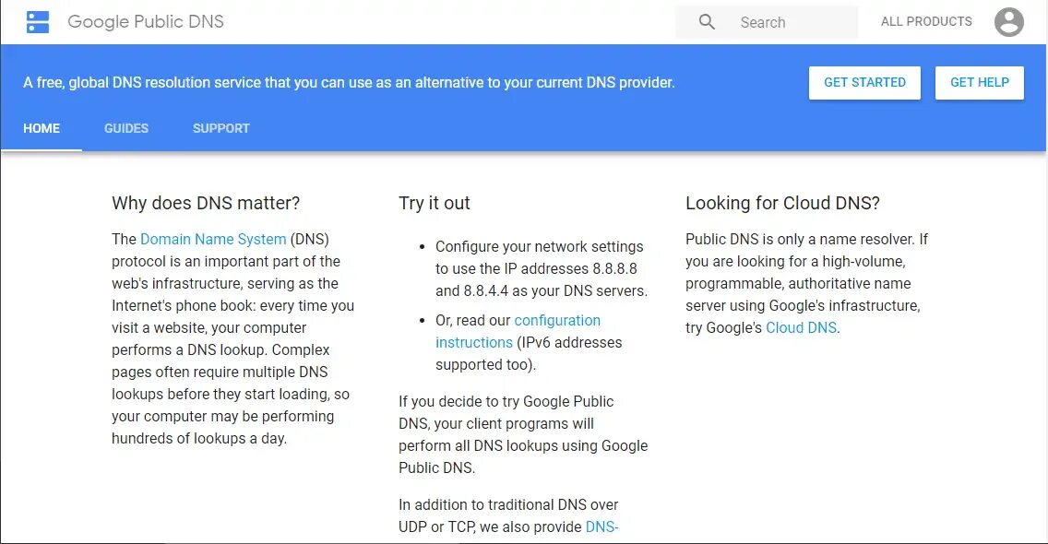This screenshot has width=1048, height=544.
Task: Open the DNS- link at the bottom
Action: [601, 526]
